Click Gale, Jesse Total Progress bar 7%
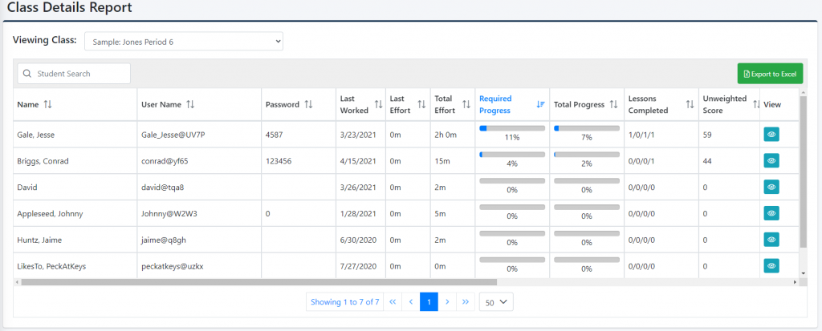The height and width of the screenshot is (331, 822). point(587,128)
